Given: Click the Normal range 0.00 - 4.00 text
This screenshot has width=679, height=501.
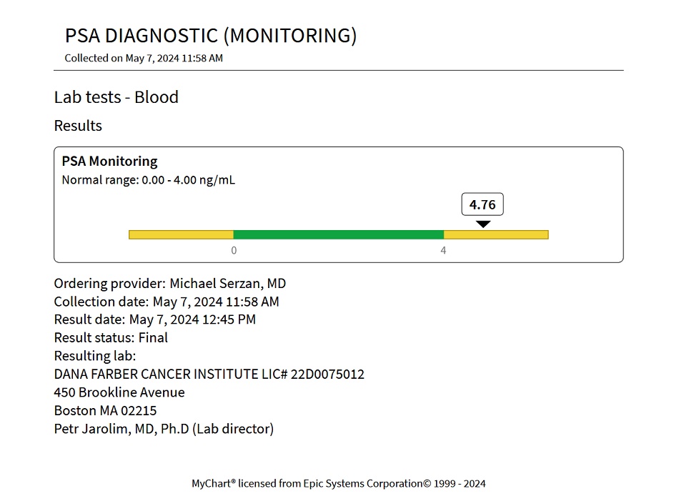Looking at the screenshot, I should click(x=148, y=180).
